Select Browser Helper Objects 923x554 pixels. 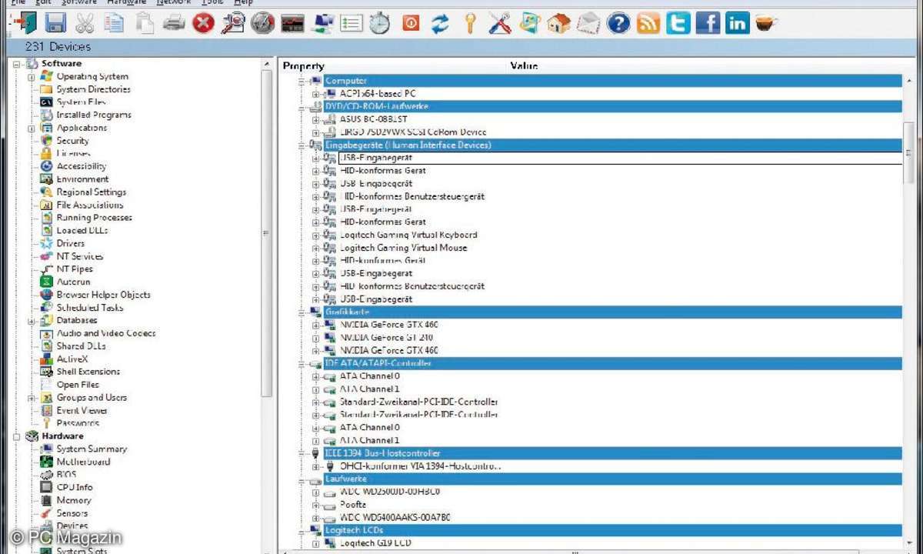click(x=103, y=295)
